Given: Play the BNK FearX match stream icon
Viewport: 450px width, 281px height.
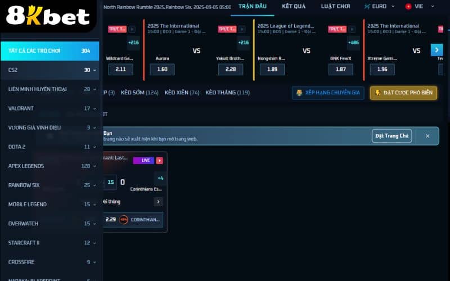Looking at the screenshot, I should (x=352, y=29).
